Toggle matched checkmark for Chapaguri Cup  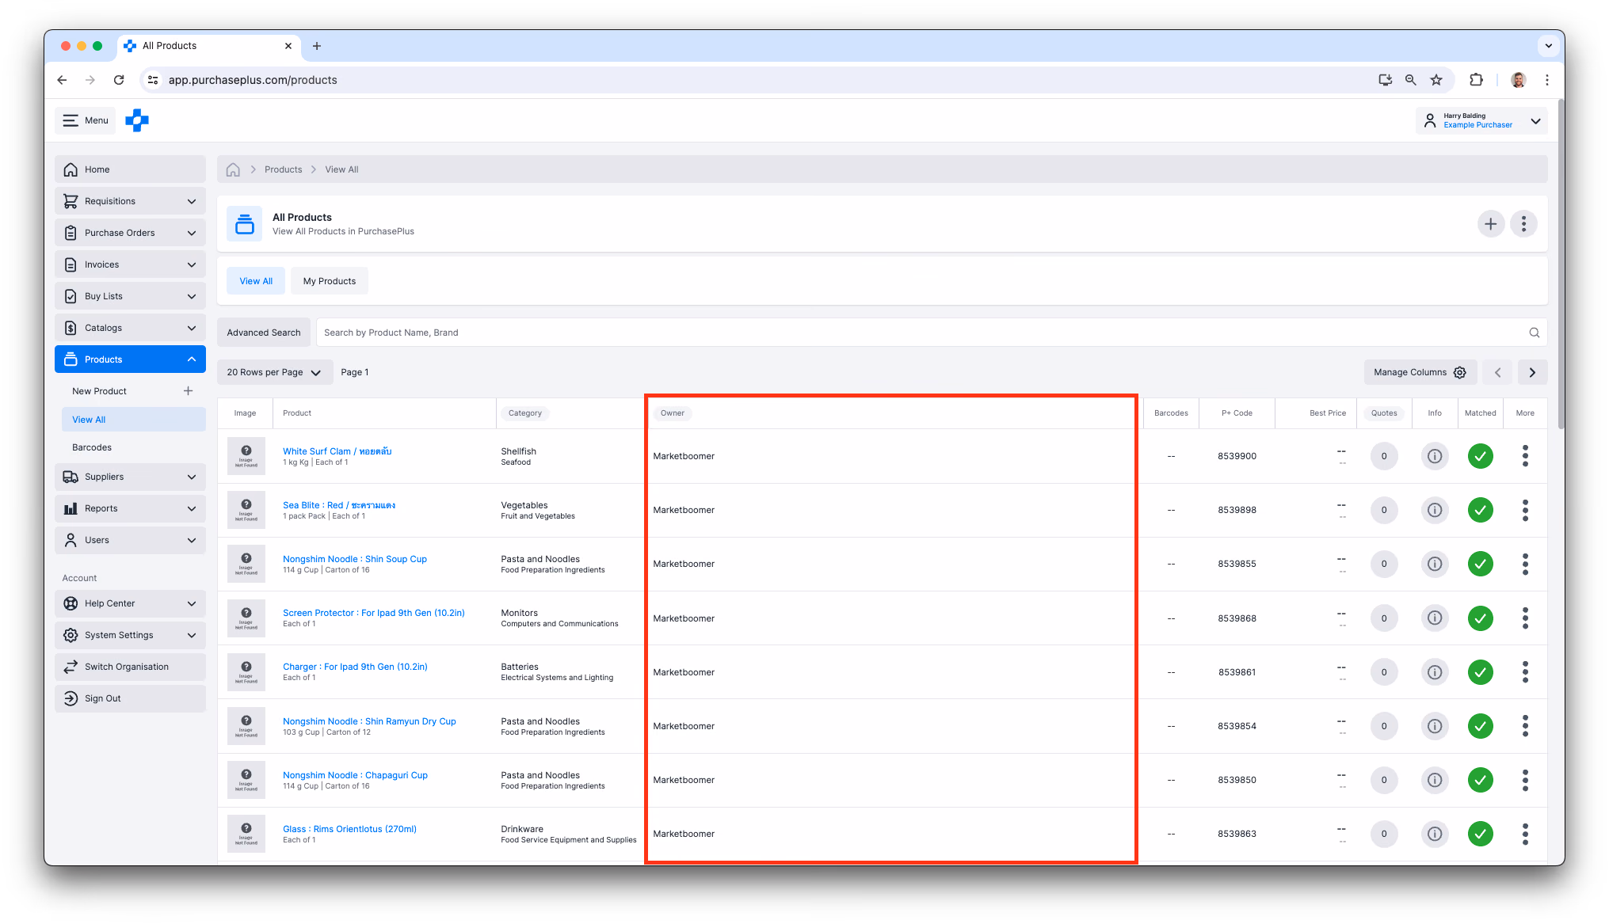pyautogui.click(x=1480, y=780)
